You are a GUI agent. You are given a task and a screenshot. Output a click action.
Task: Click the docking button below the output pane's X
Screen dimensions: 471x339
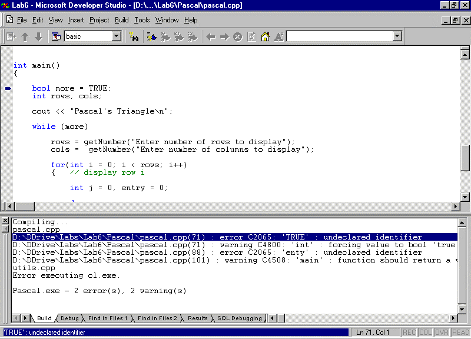[5, 229]
